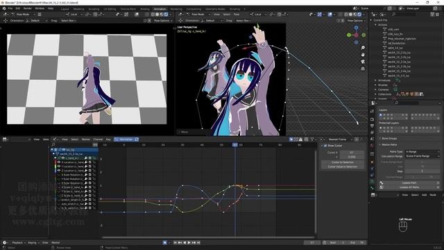The height and width of the screenshot is (250, 444).
Task: Click the current frame marker in graph editor
Action: (x=235, y=145)
